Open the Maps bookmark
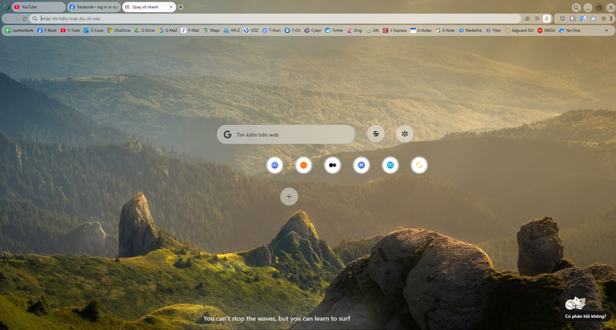Viewport: 616px width, 330px height. [212, 30]
